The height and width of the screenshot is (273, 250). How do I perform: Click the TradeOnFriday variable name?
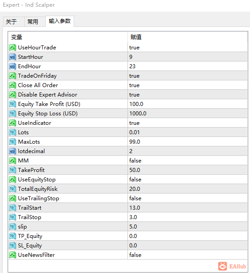[x=37, y=76]
